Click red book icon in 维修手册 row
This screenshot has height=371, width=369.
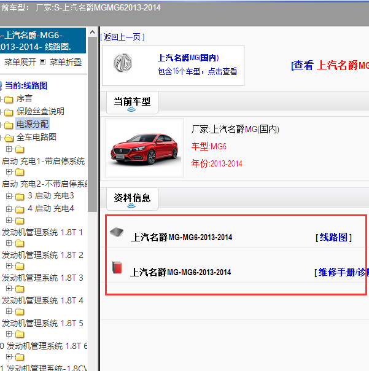click(x=117, y=268)
